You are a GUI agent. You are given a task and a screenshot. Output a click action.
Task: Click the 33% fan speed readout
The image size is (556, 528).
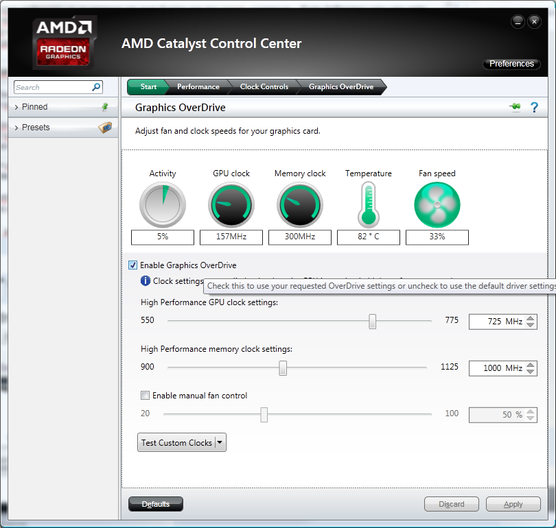[437, 237]
